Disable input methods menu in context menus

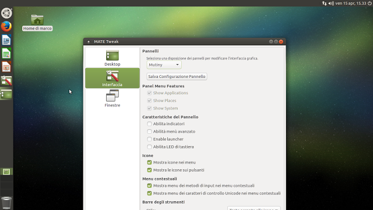pyautogui.click(x=149, y=186)
